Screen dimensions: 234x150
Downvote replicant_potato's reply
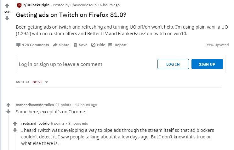14,130
